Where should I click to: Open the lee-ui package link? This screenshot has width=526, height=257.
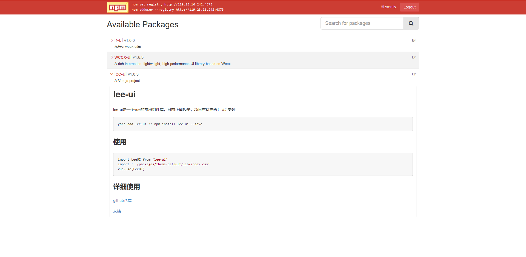(121, 74)
